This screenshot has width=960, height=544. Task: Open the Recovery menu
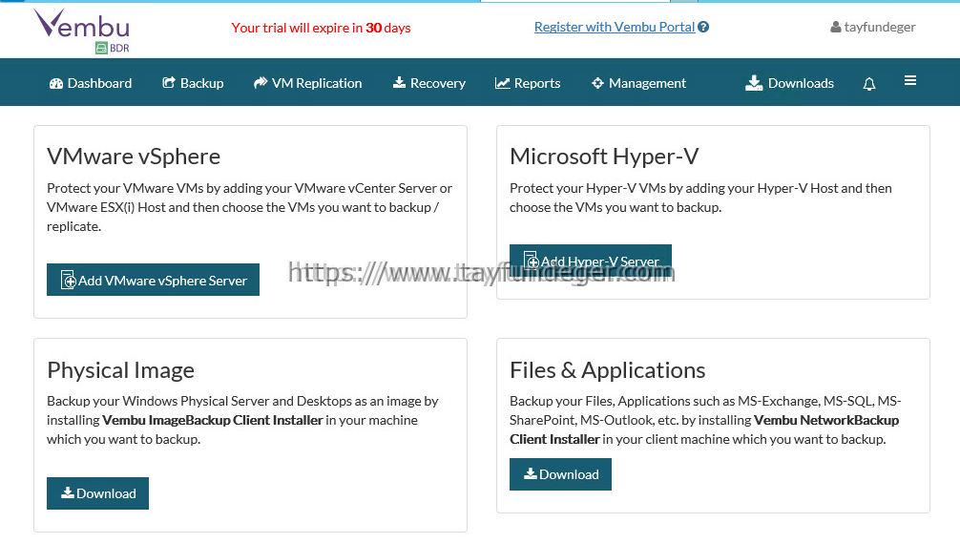tap(429, 83)
